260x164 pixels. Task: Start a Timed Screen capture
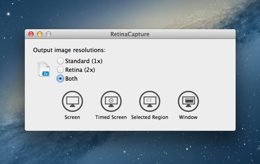click(111, 101)
